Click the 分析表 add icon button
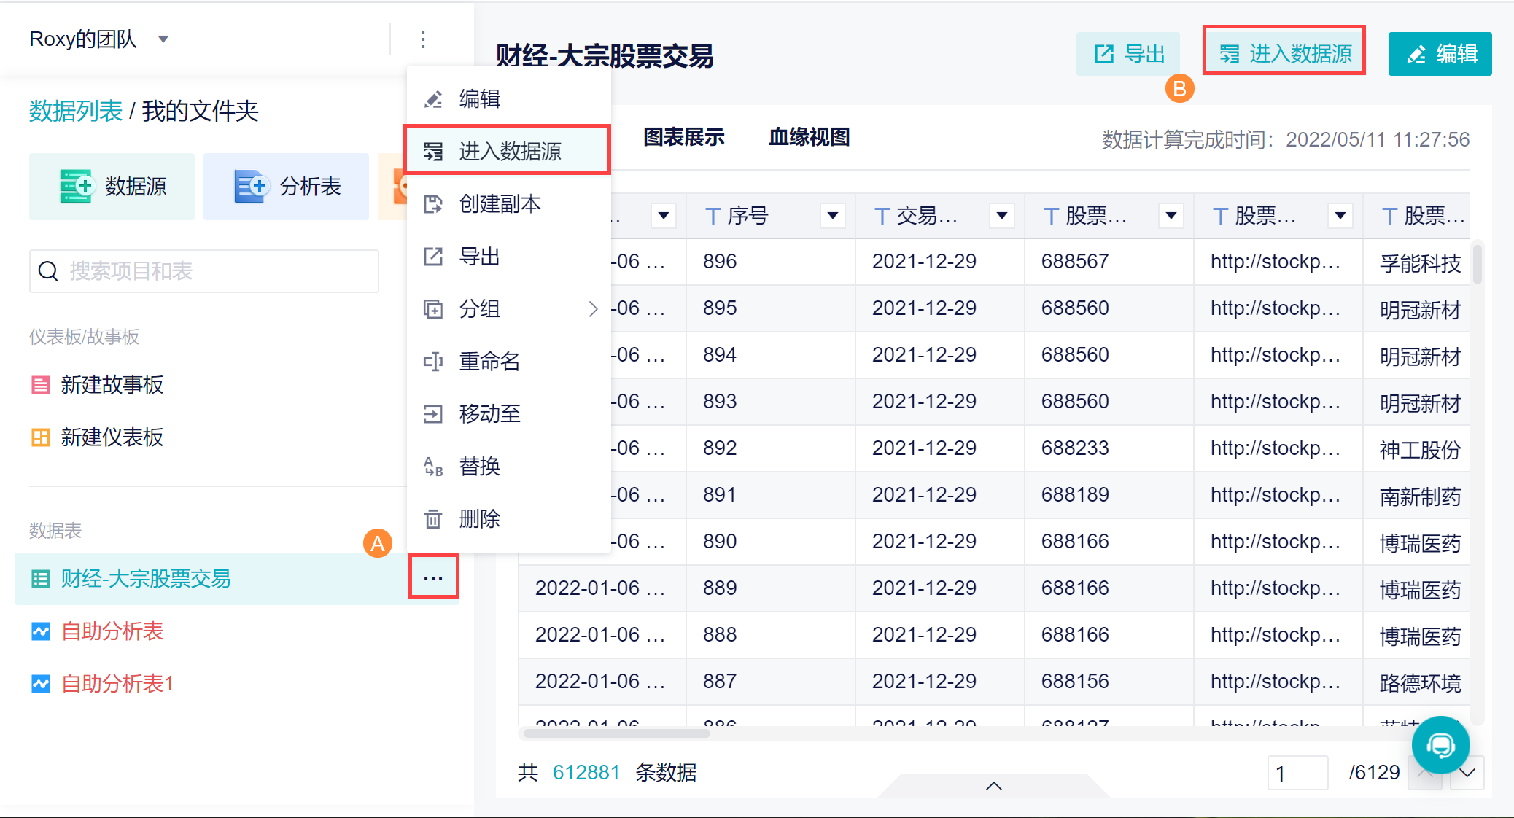The height and width of the screenshot is (818, 1514). click(x=287, y=187)
